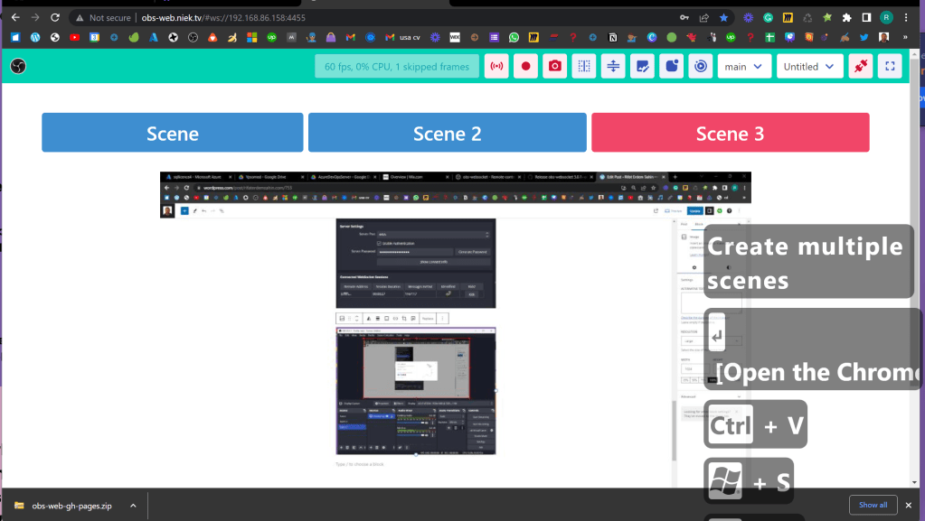Go back using the browser back arrow

click(x=15, y=18)
